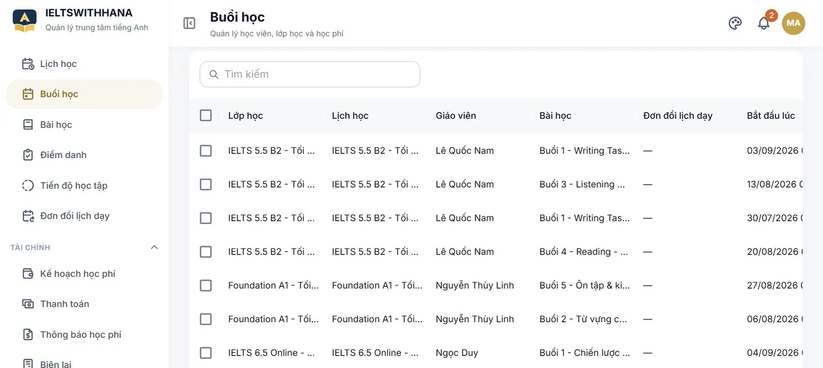Collapse the sidebar with the panel icon

[189, 23]
